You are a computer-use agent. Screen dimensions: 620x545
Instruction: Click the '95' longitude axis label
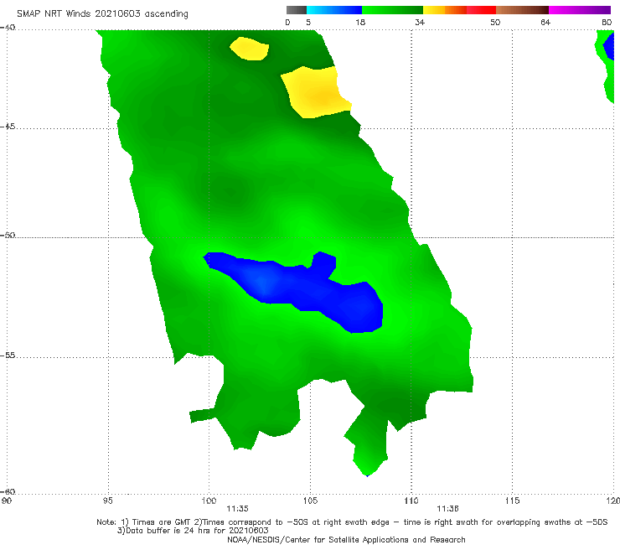pos(107,501)
